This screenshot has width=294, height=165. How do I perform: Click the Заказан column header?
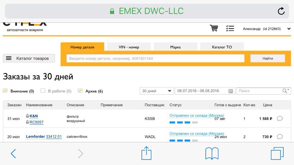14,105
